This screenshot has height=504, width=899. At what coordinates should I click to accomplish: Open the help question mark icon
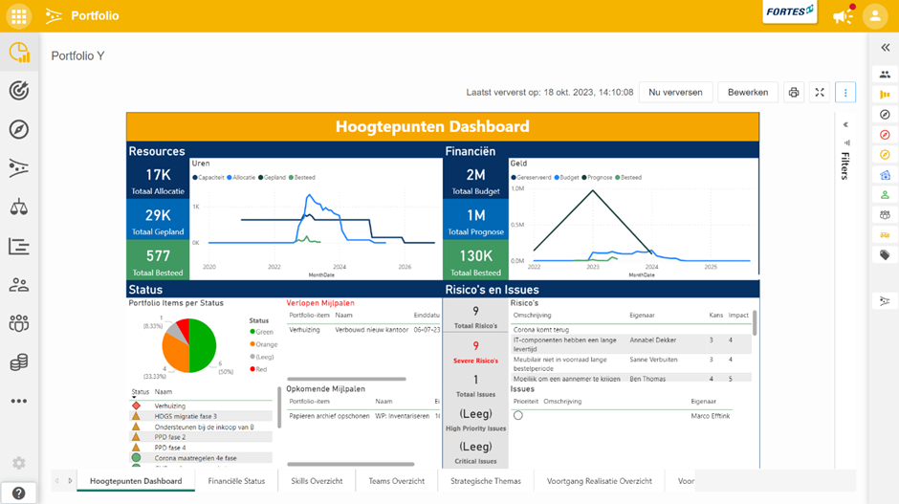pyautogui.click(x=18, y=493)
